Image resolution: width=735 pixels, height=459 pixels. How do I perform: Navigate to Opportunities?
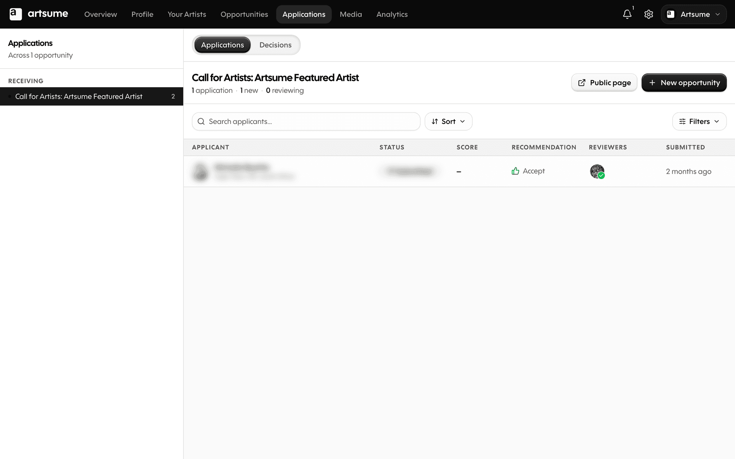[x=244, y=14]
